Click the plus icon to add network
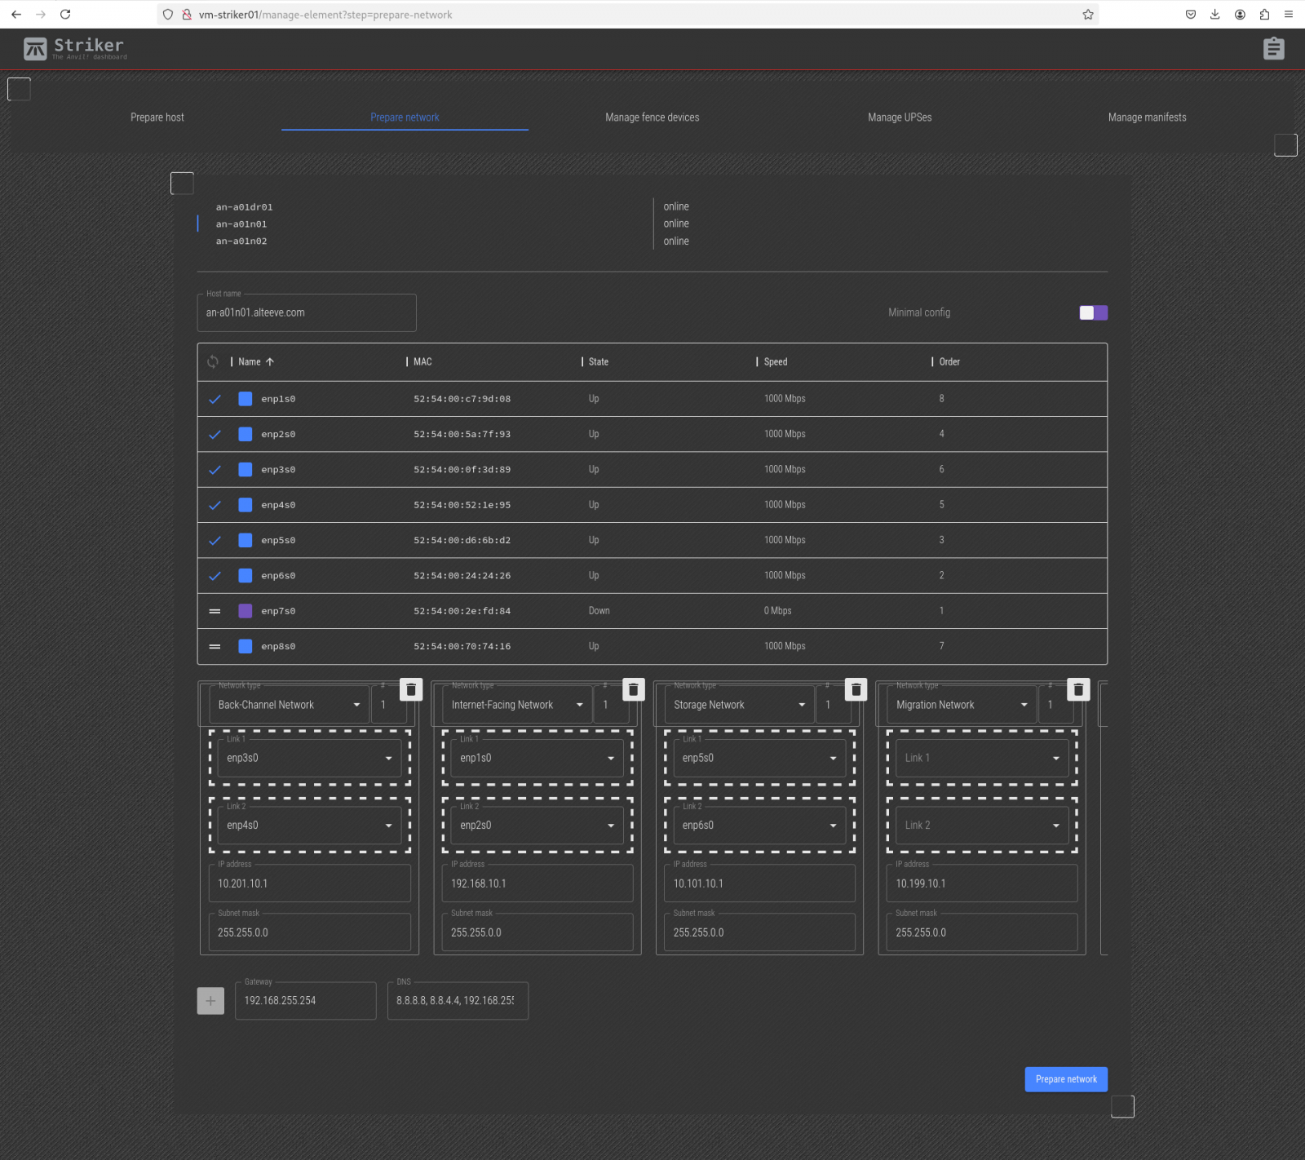 (210, 1001)
